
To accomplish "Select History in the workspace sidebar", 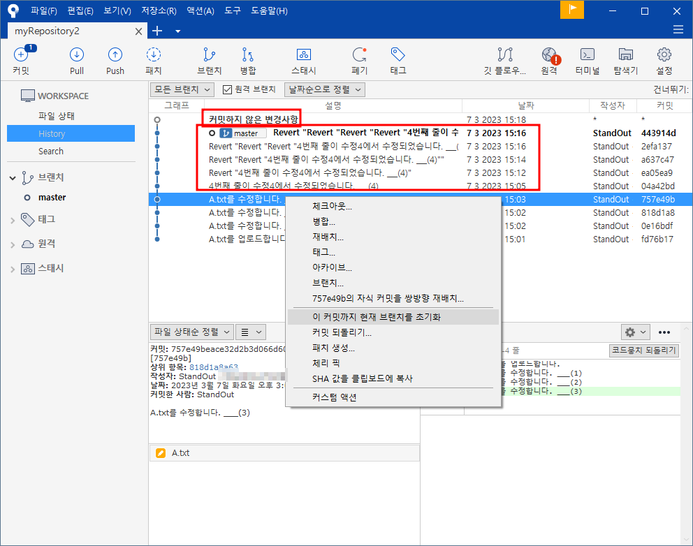I will pyautogui.click(x=71, y=133).
